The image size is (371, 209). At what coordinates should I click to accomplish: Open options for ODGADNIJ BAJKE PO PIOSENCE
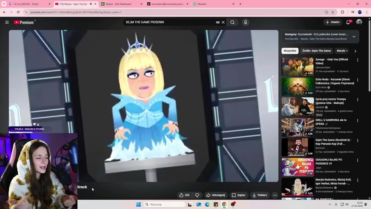click(358, 160)
